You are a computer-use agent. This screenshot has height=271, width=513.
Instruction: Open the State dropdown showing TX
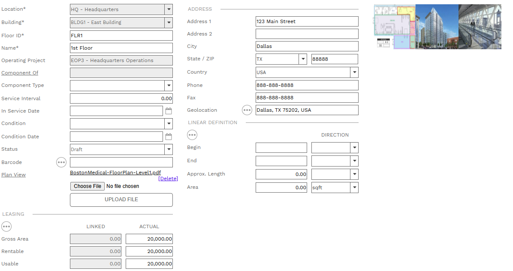coord(303,59)
